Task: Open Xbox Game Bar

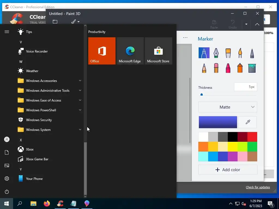Action: [x=50, y=159]
